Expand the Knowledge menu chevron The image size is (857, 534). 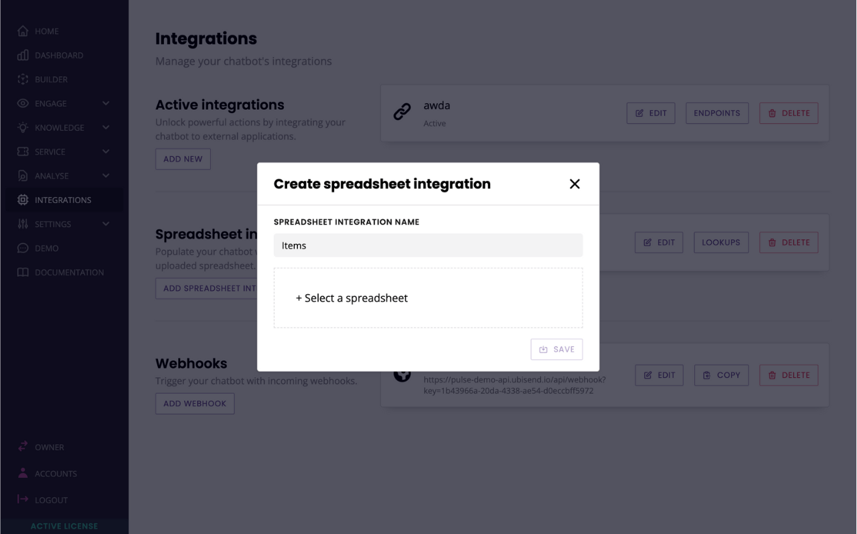pyautogui.click(x=106, y=128)
